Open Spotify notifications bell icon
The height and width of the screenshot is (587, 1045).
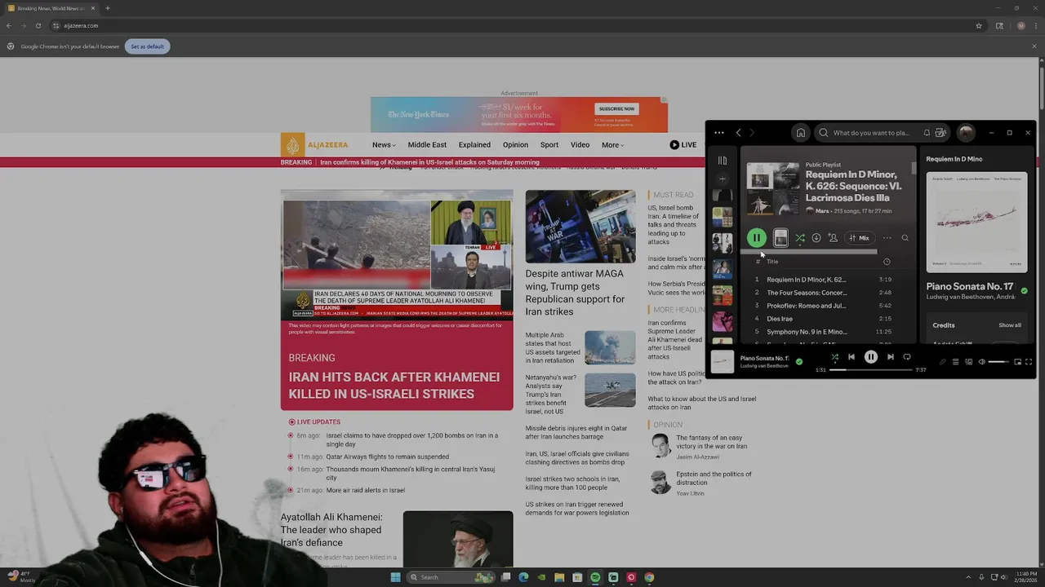tap(927, 133)
